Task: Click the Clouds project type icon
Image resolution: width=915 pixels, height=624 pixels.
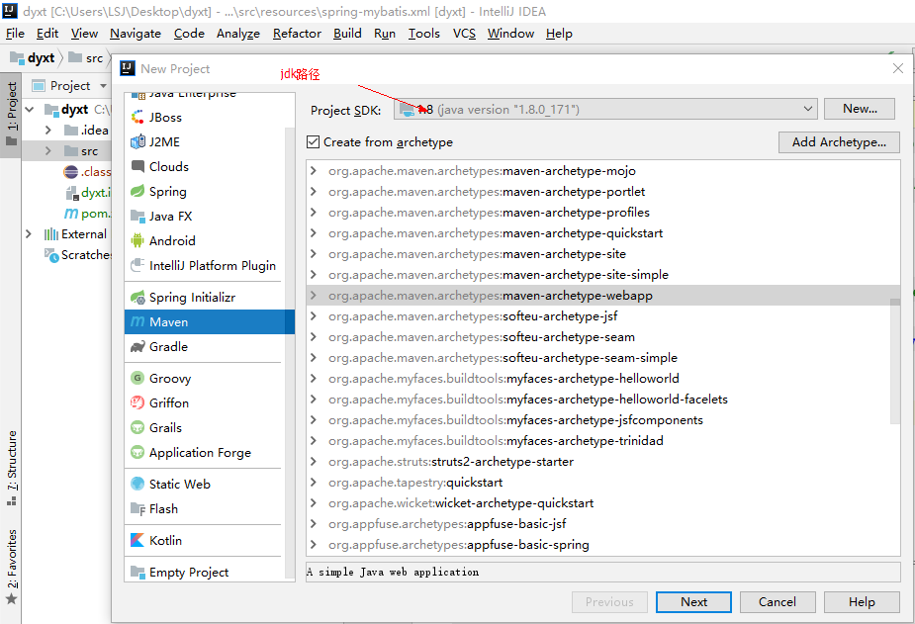Action: [x=137, y=167]
